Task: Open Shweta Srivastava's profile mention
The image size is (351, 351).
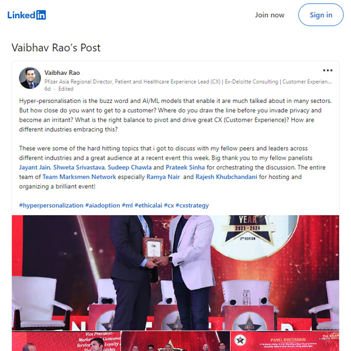Action: point(79,167)
